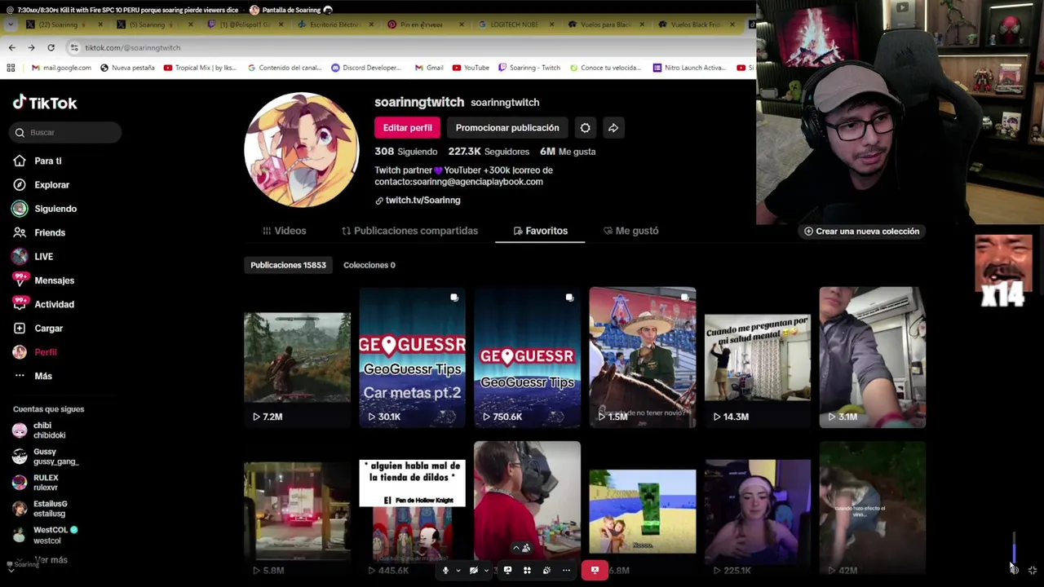Open Actividad notifications

[x=43, y=304]
